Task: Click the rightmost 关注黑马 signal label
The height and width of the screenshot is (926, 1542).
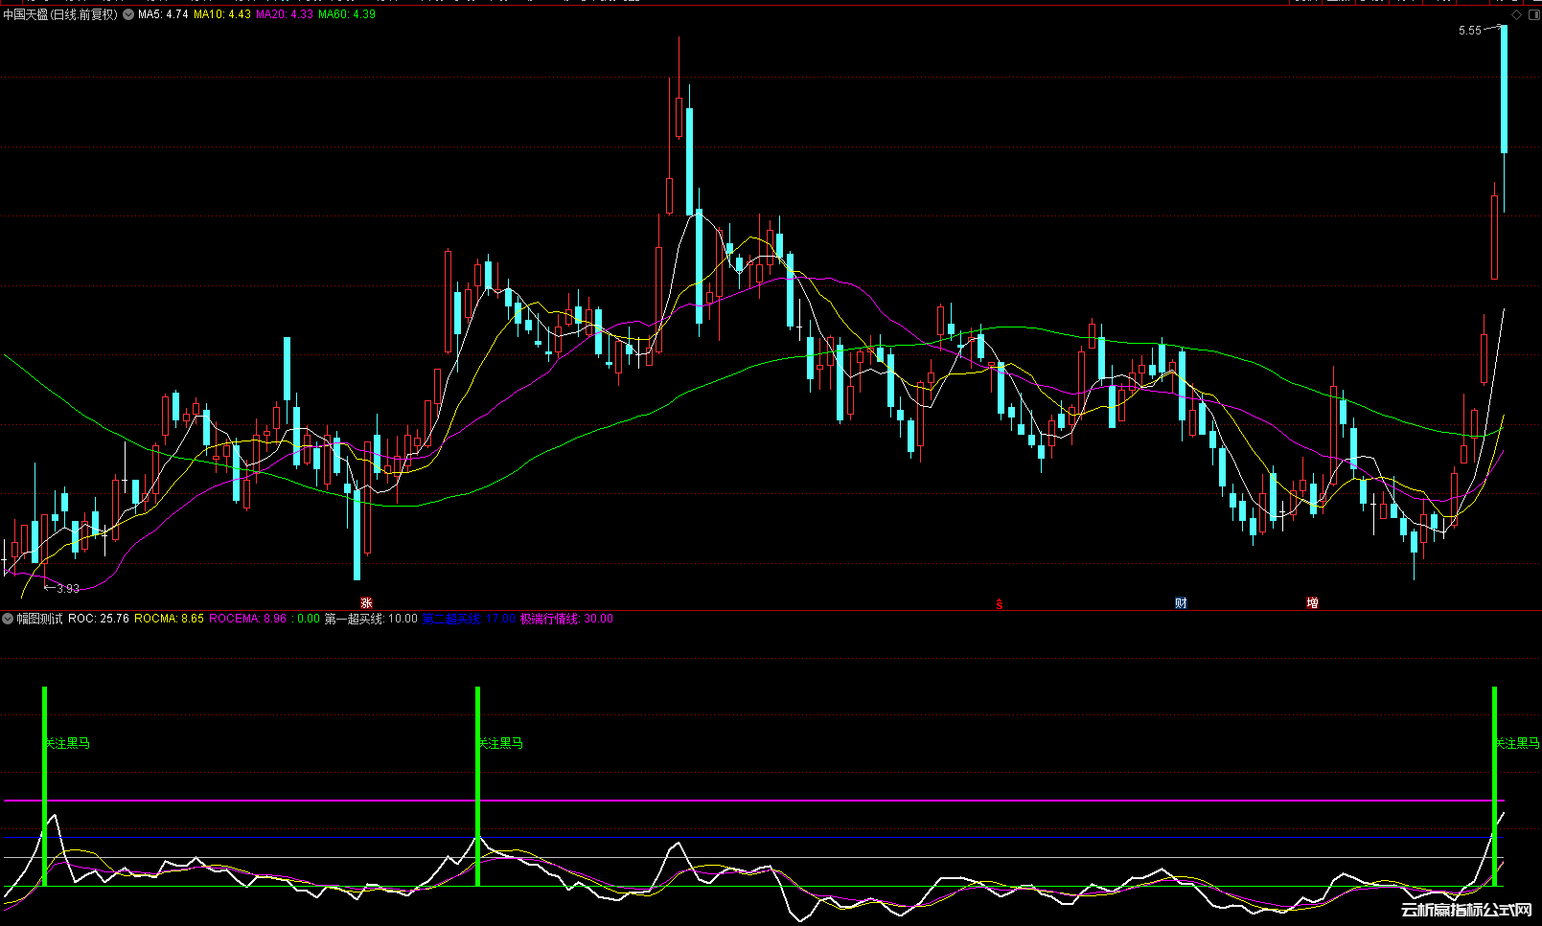Action: tap(1518, 743)
